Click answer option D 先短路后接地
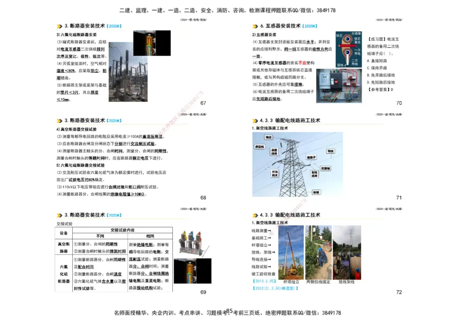 point(381,82)
